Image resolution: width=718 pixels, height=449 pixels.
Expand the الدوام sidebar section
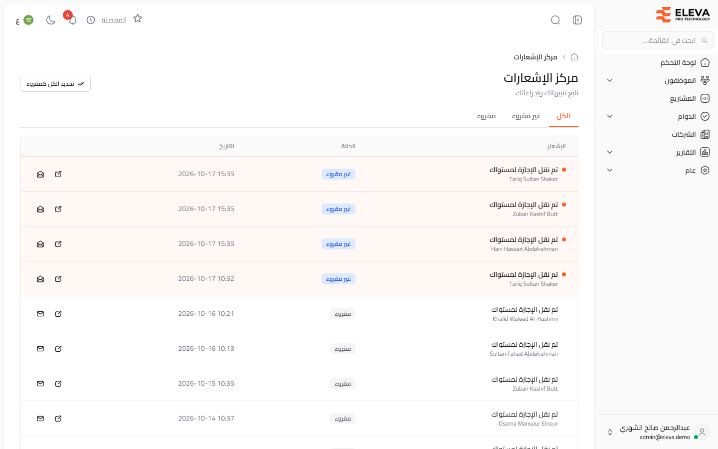(658, 116)
